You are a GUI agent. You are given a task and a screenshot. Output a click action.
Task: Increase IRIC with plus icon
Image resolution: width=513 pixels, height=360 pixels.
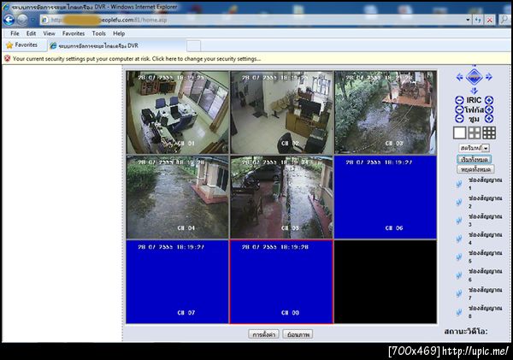(x=489, y=100)
